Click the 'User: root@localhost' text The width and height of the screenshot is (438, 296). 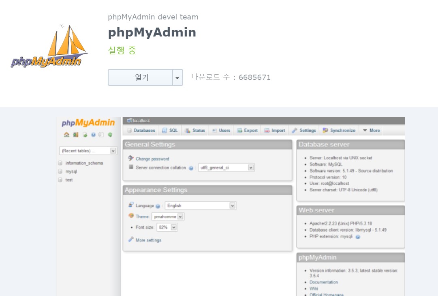(329, 183)
